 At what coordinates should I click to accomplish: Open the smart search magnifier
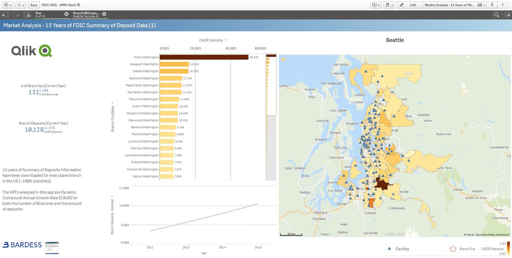pyautogui.click(x=497, y=14)
